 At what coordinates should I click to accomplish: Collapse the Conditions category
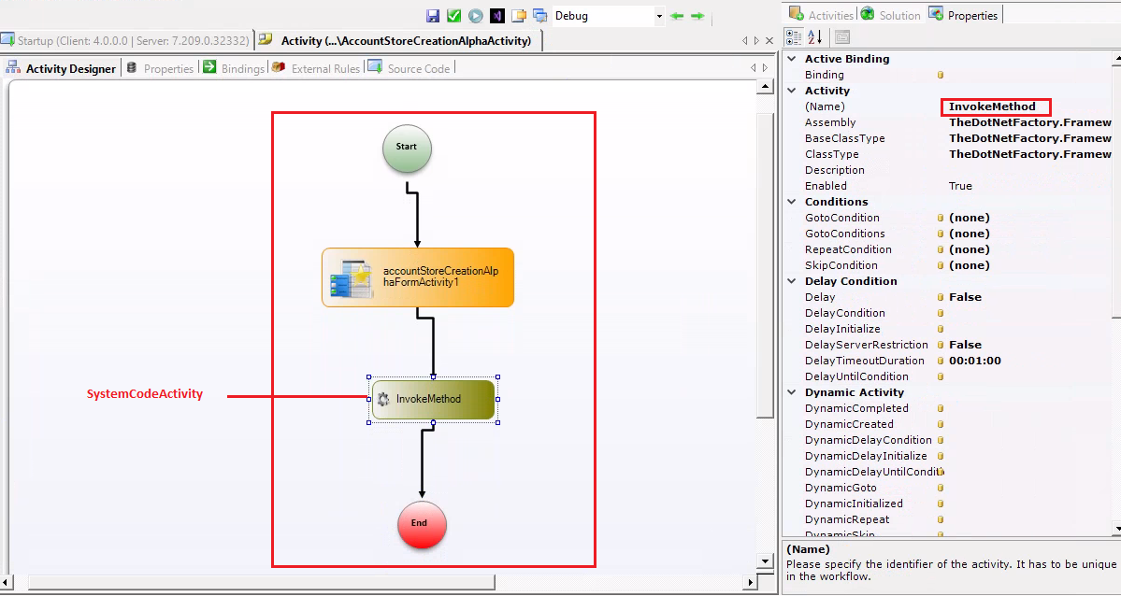coord(791,202)
